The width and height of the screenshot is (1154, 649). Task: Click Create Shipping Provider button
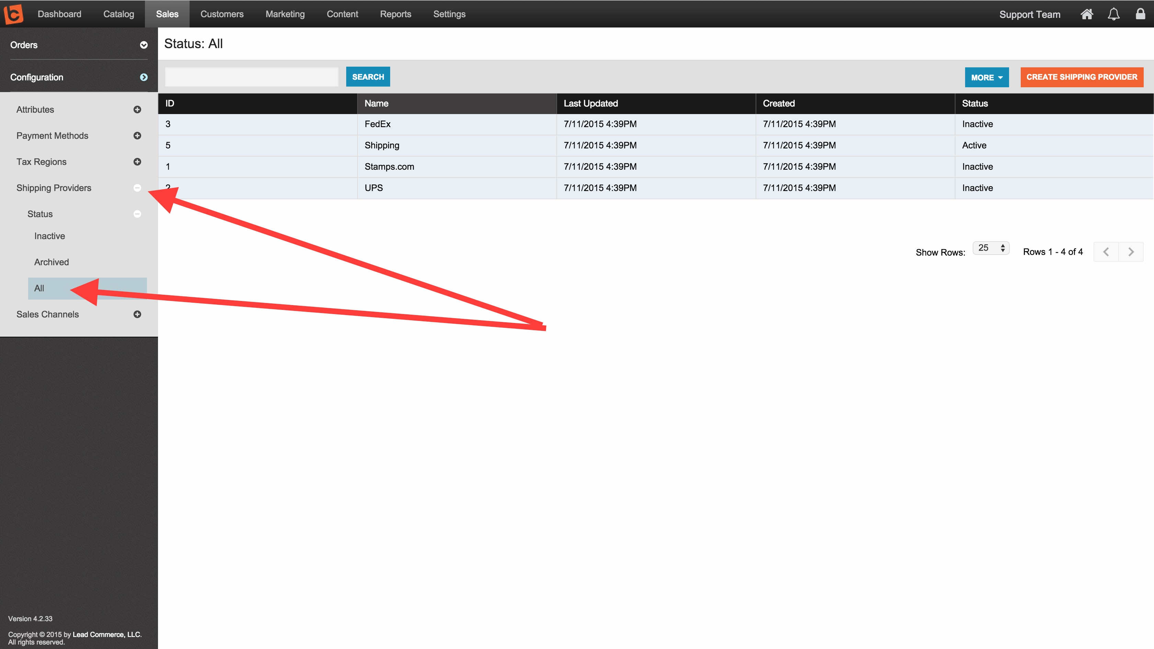pyautogui.click(x=1082, y=77)
